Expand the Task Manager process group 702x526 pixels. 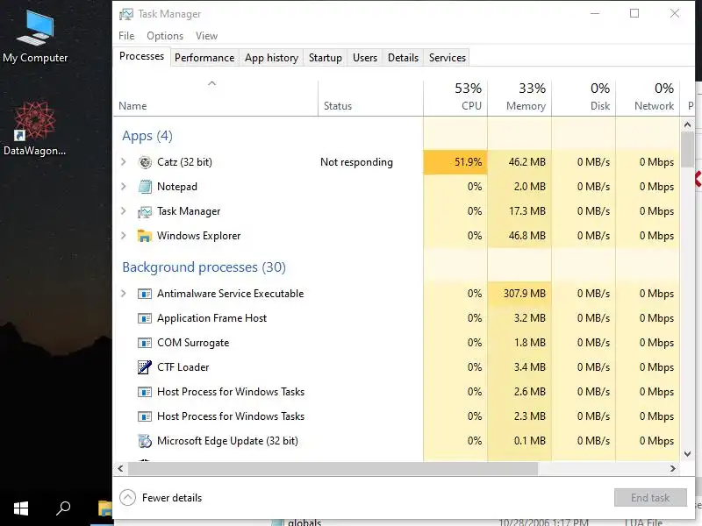pyautogui.click(x=124, y=211)
